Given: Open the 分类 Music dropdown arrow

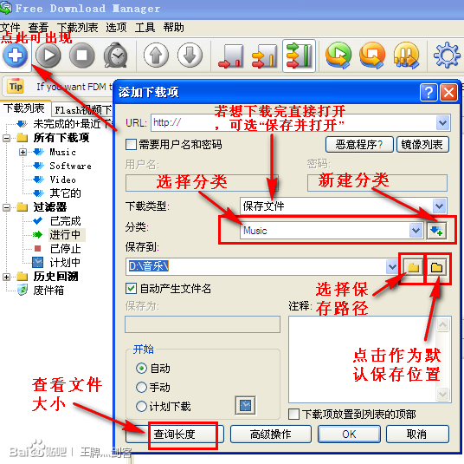Looking at the screenshot, I should [x=416, y=231].
